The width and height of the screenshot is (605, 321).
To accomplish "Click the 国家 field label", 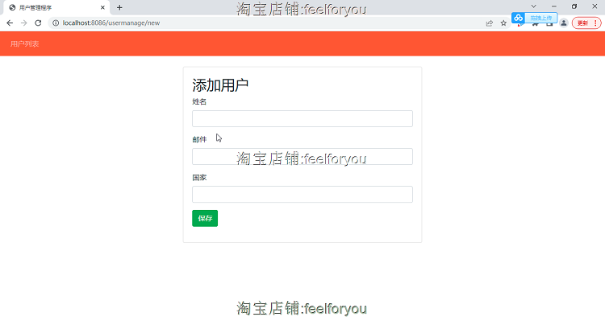I will 199,178.
